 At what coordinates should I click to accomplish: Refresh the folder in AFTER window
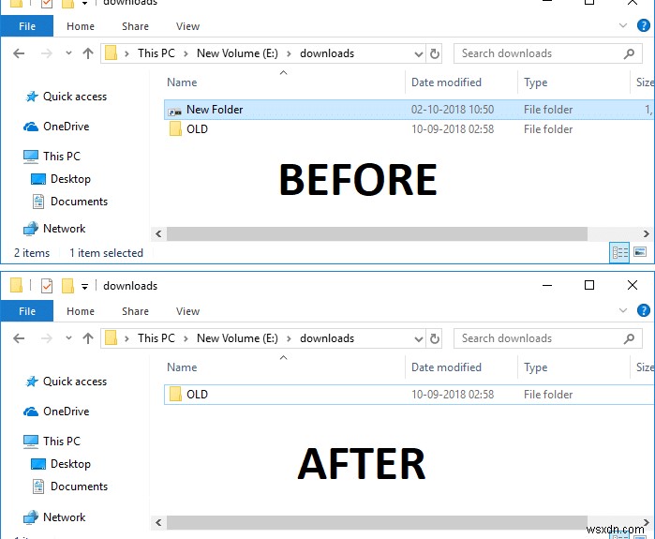pyautogui.click(x=435, y=338)
